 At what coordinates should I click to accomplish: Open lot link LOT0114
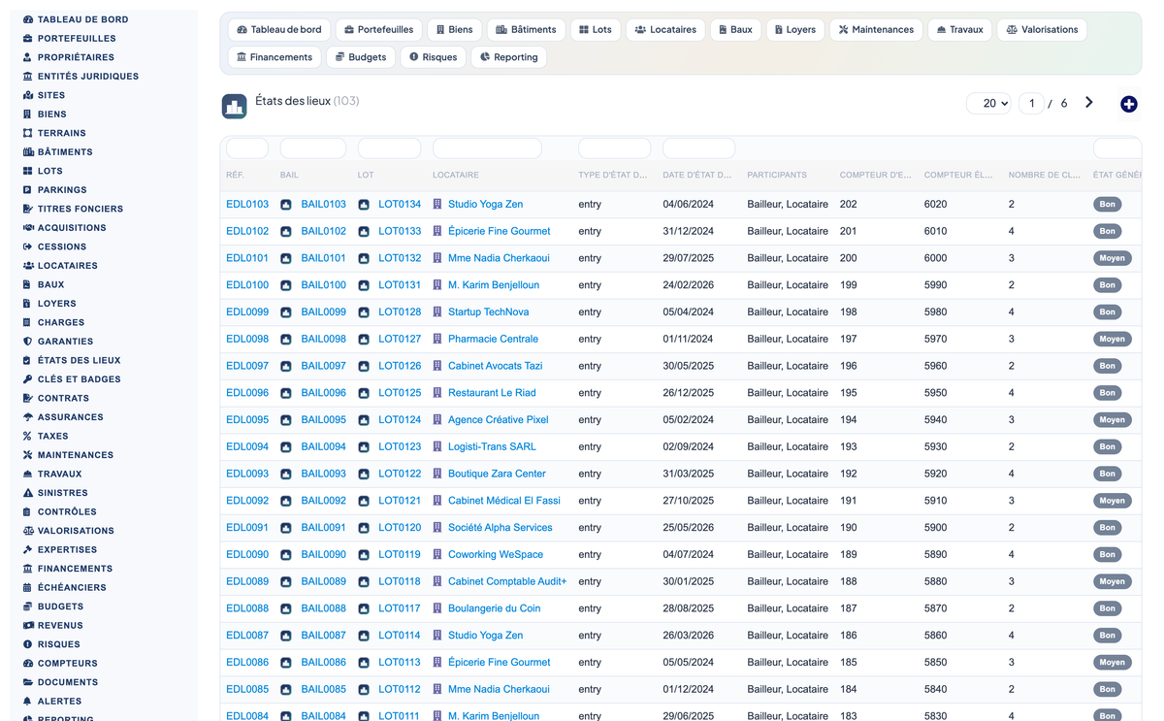[x=400, y=636]
